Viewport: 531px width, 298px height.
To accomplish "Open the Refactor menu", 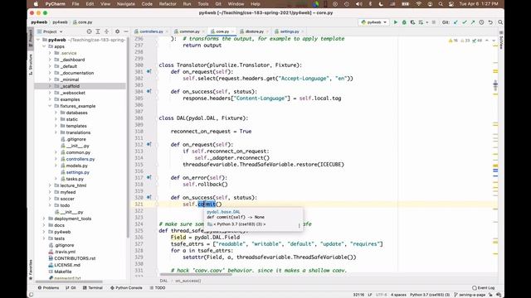I will click(x=168, y=4).
